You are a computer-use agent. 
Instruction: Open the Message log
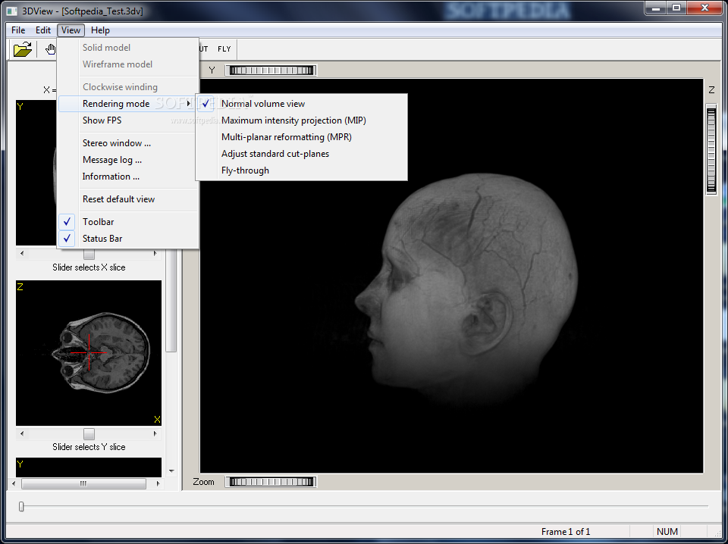(x=128, y=160)
